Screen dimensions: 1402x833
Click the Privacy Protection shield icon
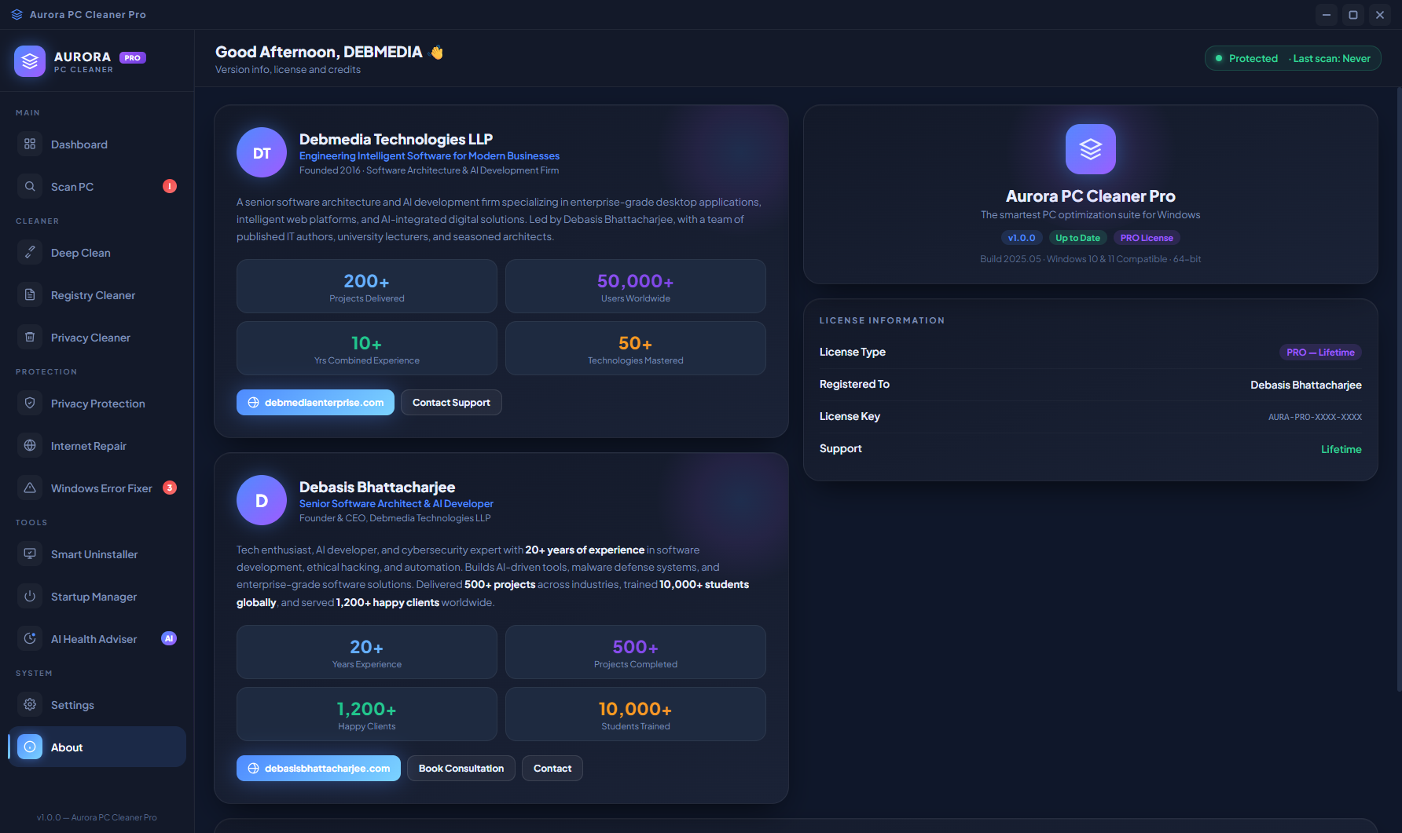coord(30,403)
